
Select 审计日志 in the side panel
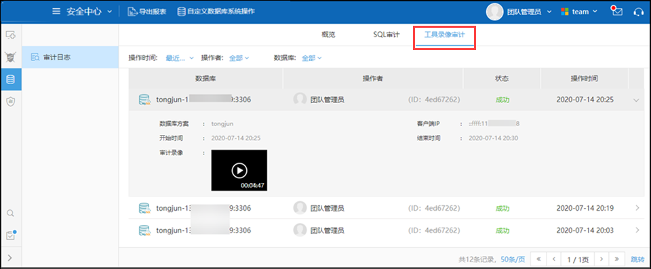coord(70,58)
